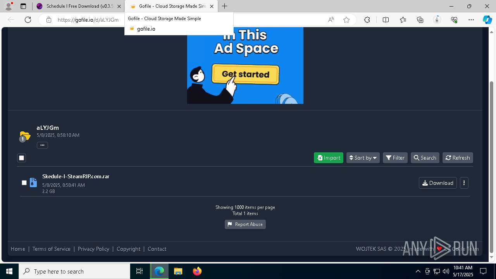
Task: Click the Get started ad button
Action: [x=245, y=74]
